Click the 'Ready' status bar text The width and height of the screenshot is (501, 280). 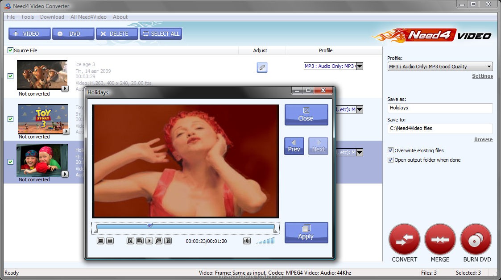(x=12, y=273)
